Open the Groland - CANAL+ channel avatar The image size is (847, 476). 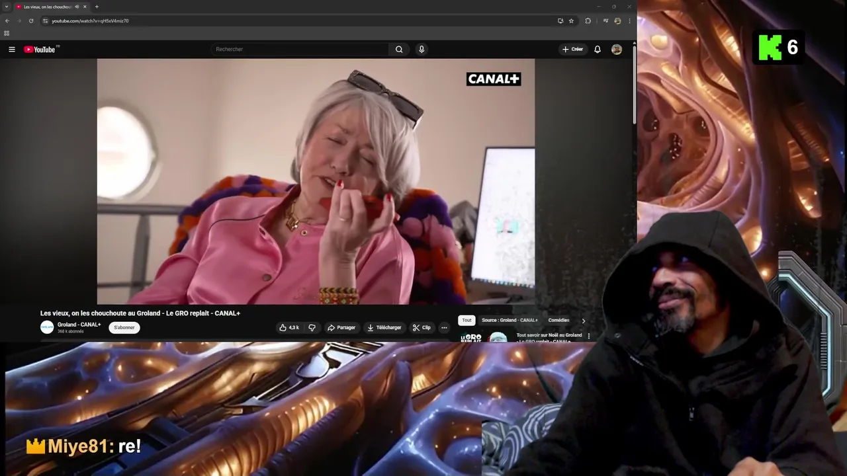[x=47, y=327]
